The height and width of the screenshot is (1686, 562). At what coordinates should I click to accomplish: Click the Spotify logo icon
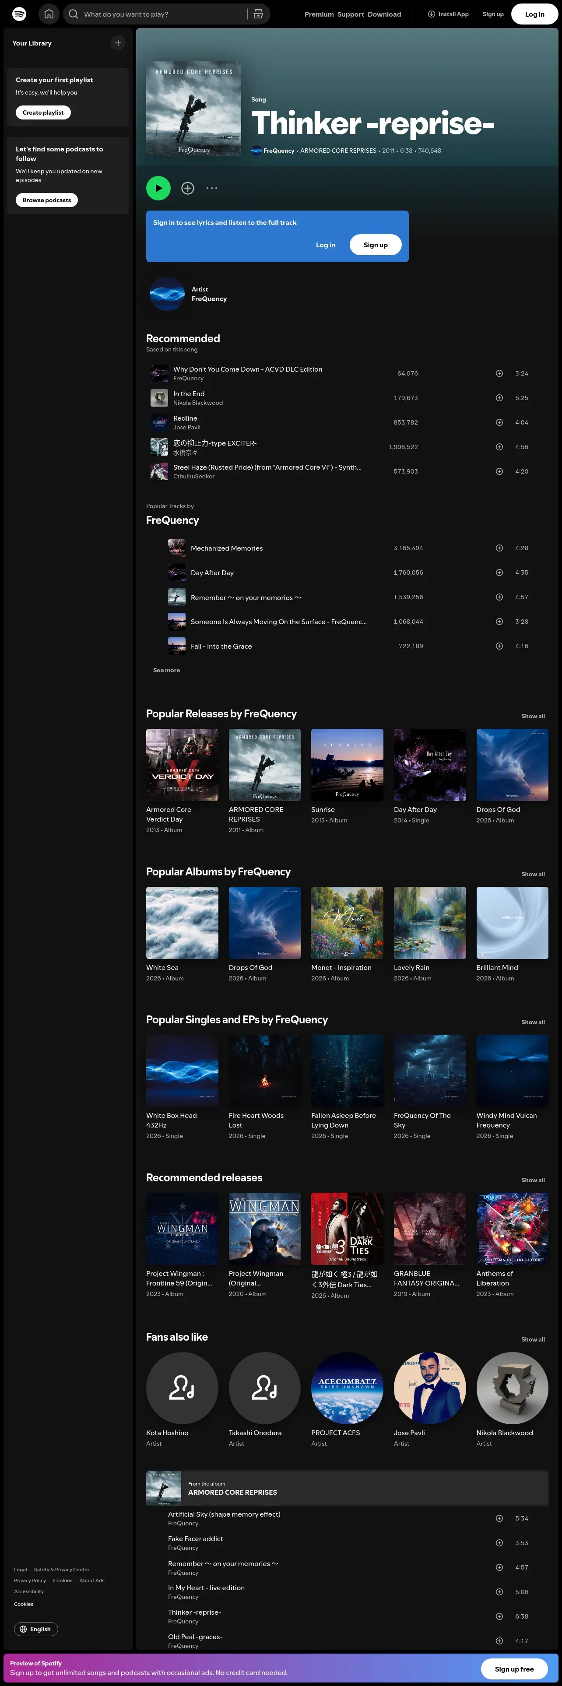[x=20, y=14]
